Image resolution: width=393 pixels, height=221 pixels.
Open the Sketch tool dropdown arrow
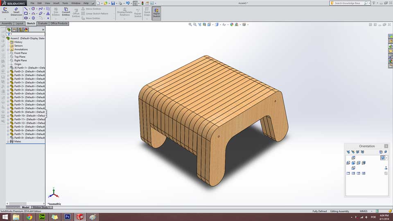click(5, 18)
